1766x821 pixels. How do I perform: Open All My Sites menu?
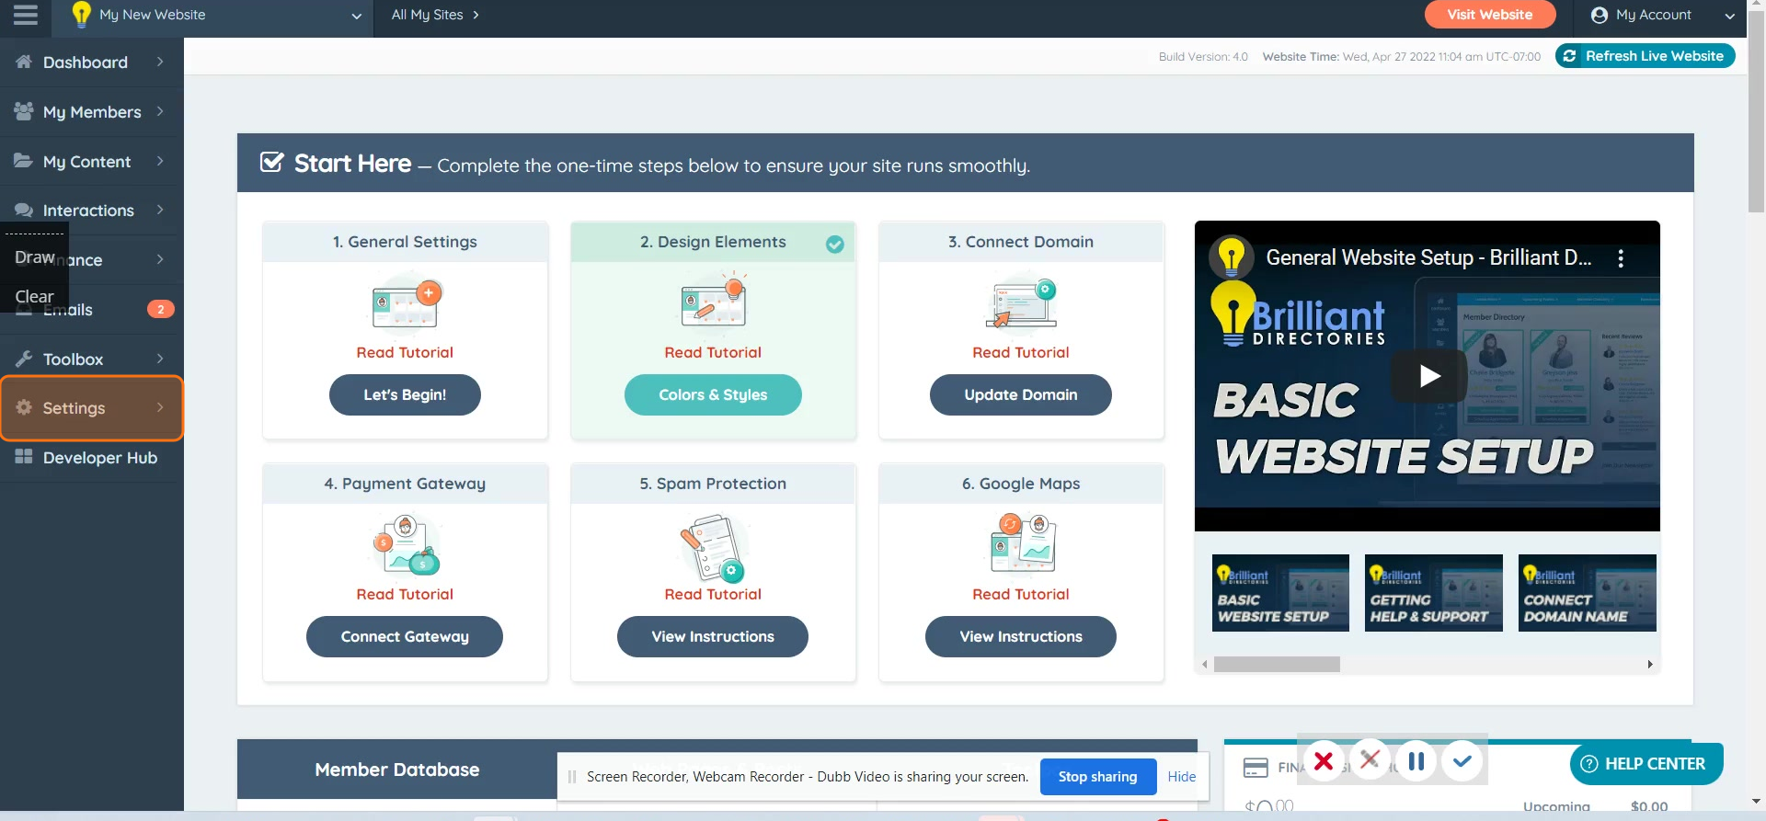435,15
